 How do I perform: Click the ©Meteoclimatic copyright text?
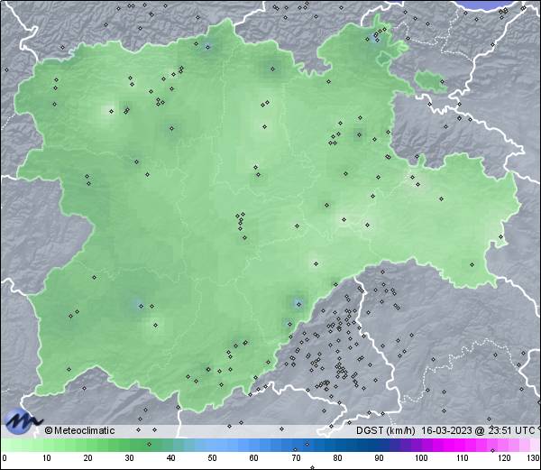(x=79, y=430)
